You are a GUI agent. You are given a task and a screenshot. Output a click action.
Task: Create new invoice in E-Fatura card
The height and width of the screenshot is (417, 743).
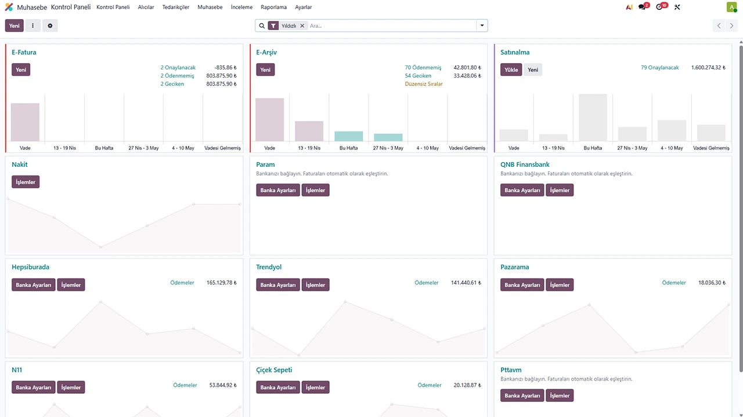(21, 69)
